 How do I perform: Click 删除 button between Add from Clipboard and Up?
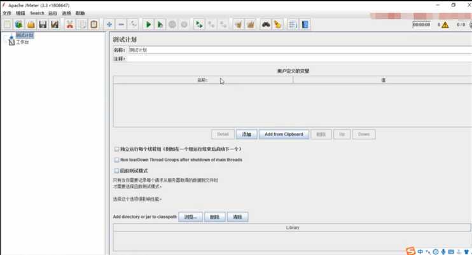click(321, 134)
